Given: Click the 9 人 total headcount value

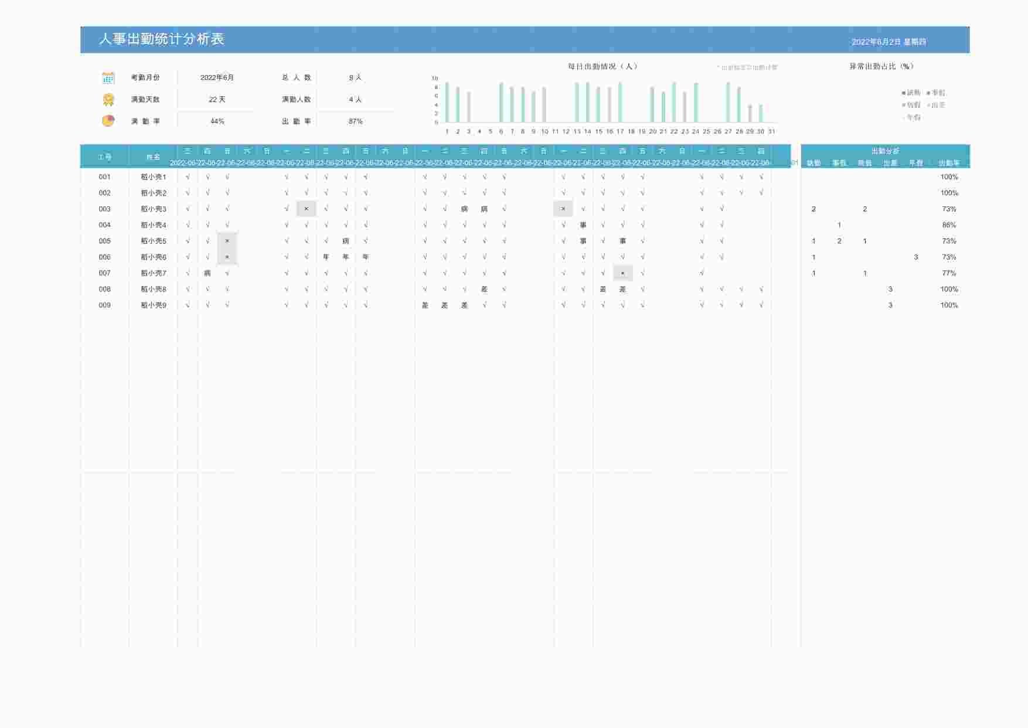Looking at the screenshot, I should pyautogui.click(x=355, y=77).
